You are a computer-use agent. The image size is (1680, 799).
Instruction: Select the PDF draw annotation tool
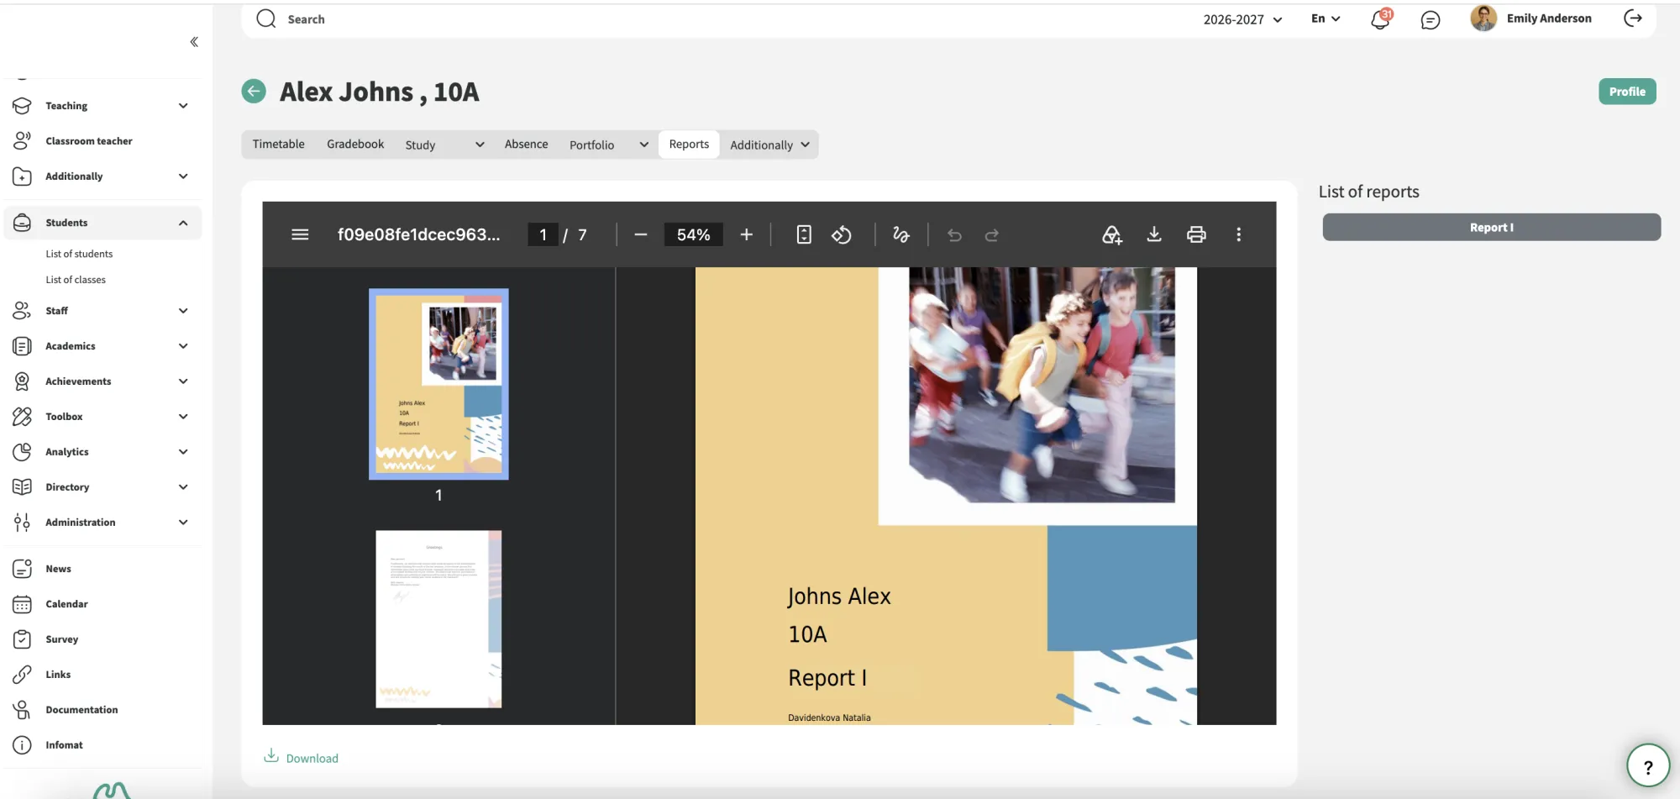[901, 234]
